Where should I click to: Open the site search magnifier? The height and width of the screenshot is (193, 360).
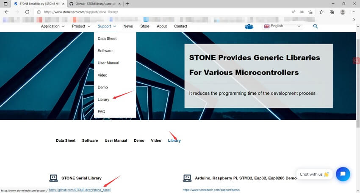point(316,26)
